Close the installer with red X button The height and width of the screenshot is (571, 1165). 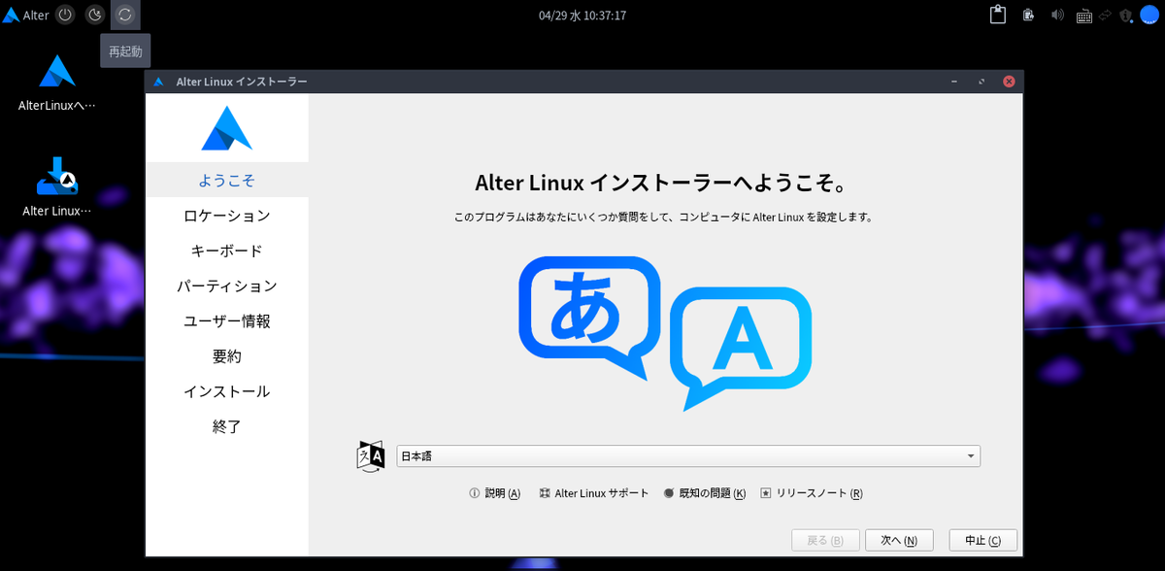(1009, 82)
